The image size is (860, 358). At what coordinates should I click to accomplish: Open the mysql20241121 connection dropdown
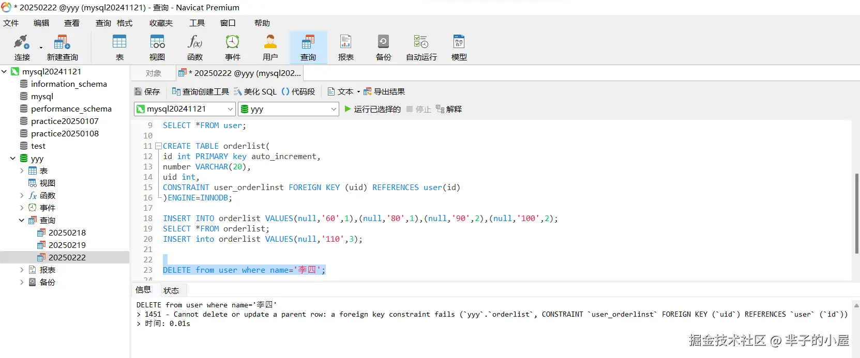click(185, 109)
